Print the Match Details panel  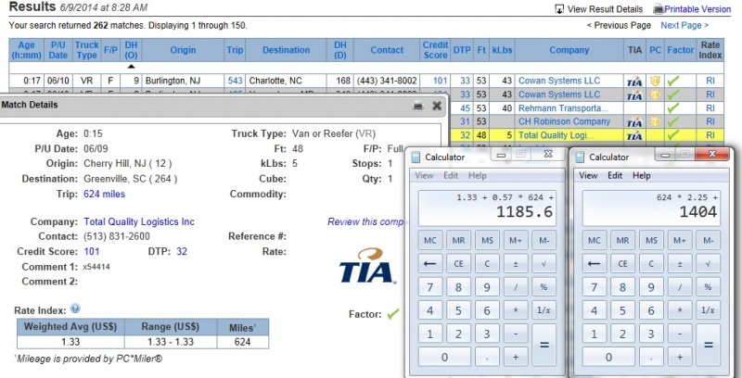(x=418, y=106)
